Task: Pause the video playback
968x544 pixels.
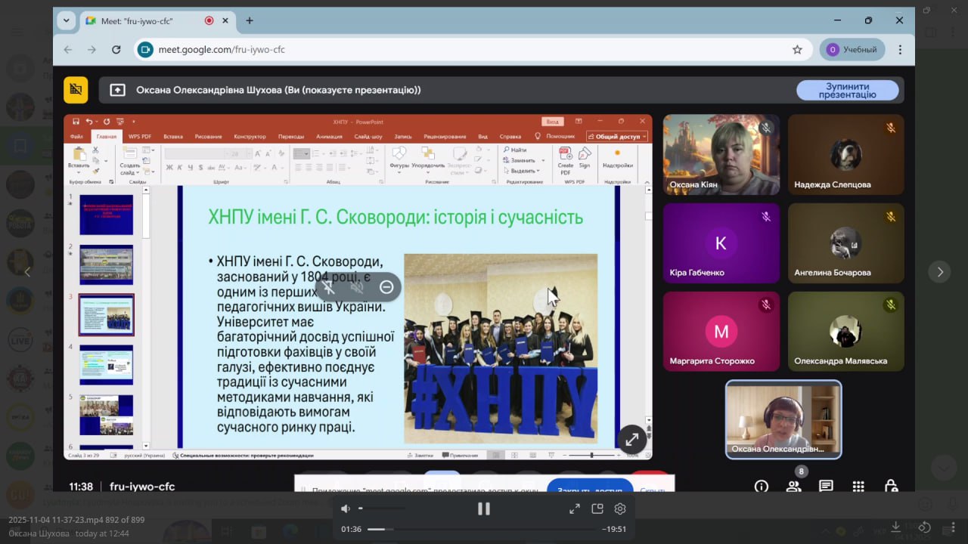Action: point(483,508)
